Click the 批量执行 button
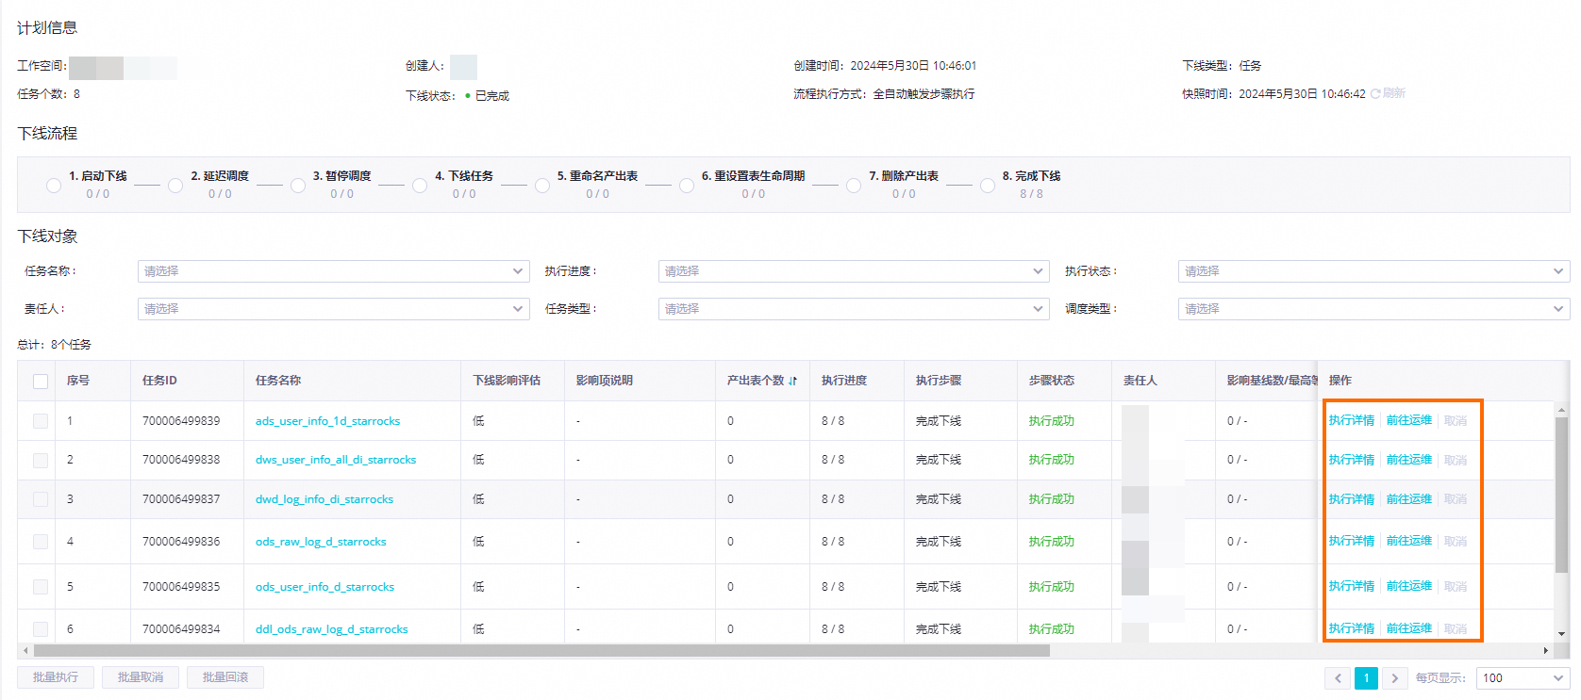 (56, 677)
